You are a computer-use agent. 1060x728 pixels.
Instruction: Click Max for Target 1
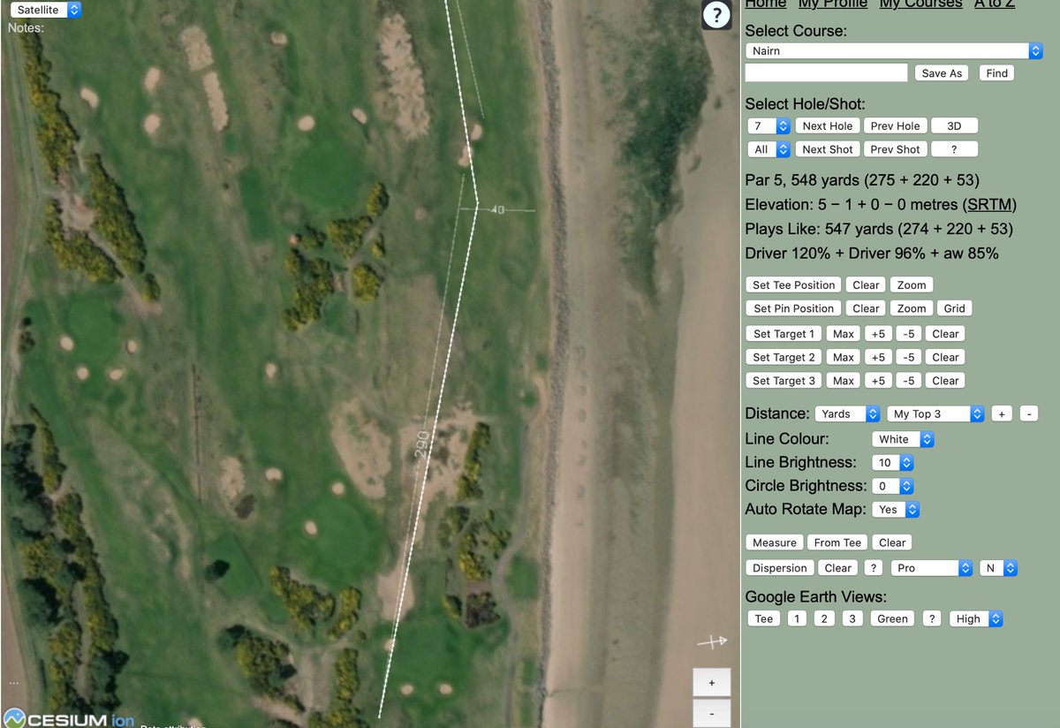coord(844,334)
